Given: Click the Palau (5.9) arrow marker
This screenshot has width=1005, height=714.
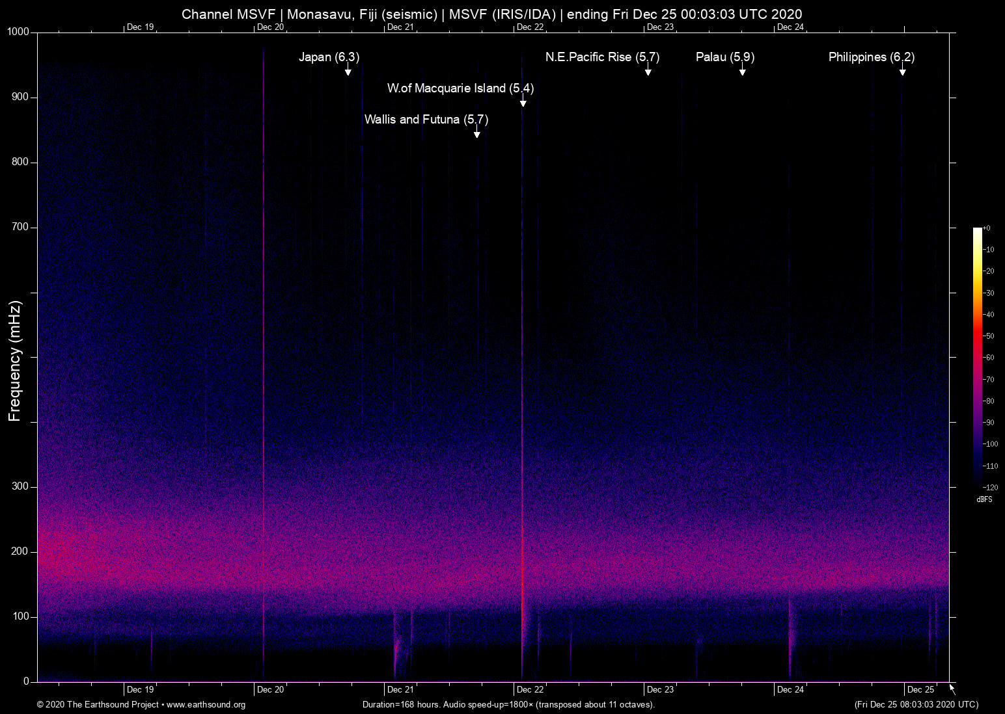Looking at the screenshot, I should pos(742,70).
